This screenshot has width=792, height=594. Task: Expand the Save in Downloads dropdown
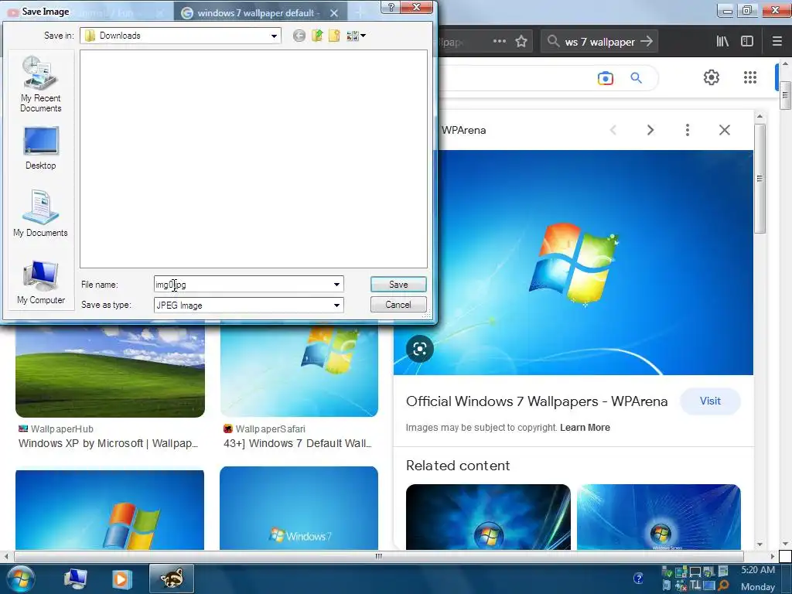[x=274, y=36]
